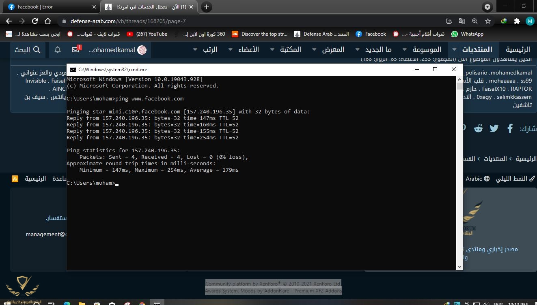Share the thread on Twitter
The width and height of the screenshot is (537, 305).
pyautogui.click(x=494, y=128)
